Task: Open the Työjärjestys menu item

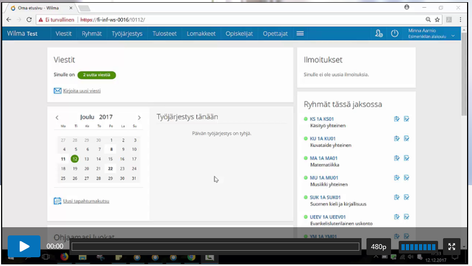Action: point(127,33)
